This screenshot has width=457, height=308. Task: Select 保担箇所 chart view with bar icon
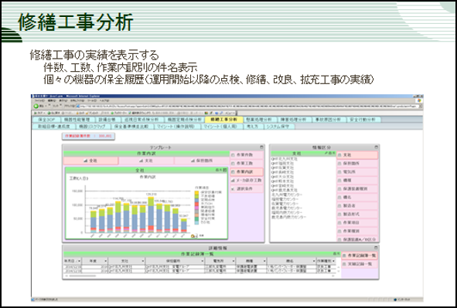pyautogui.click(x=202, y=161)
